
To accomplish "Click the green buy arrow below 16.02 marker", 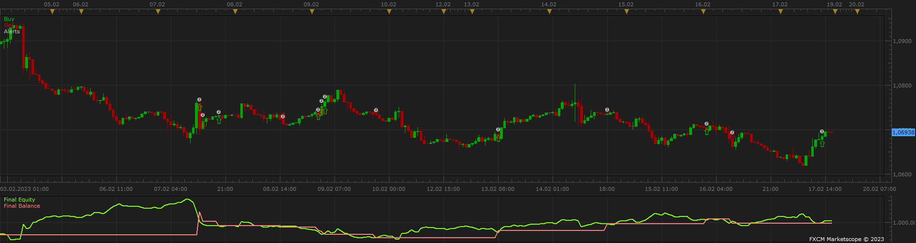I will 707,131.
